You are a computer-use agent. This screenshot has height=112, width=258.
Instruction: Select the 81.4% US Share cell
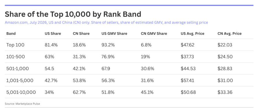(x=51, y=45)
